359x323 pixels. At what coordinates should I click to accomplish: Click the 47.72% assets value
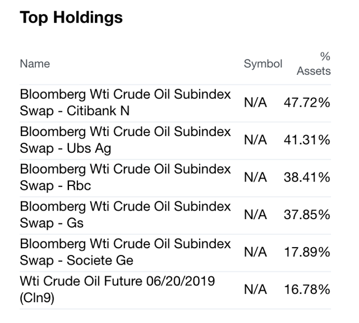307,103
